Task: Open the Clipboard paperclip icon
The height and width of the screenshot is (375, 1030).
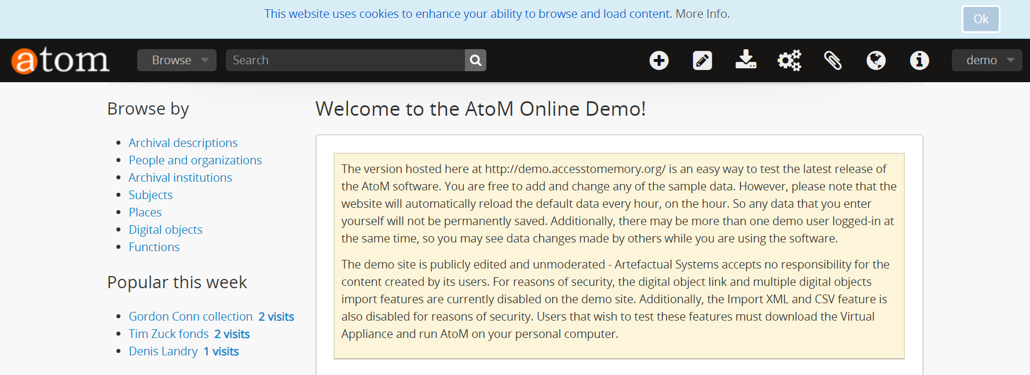Action: [833, 60]
